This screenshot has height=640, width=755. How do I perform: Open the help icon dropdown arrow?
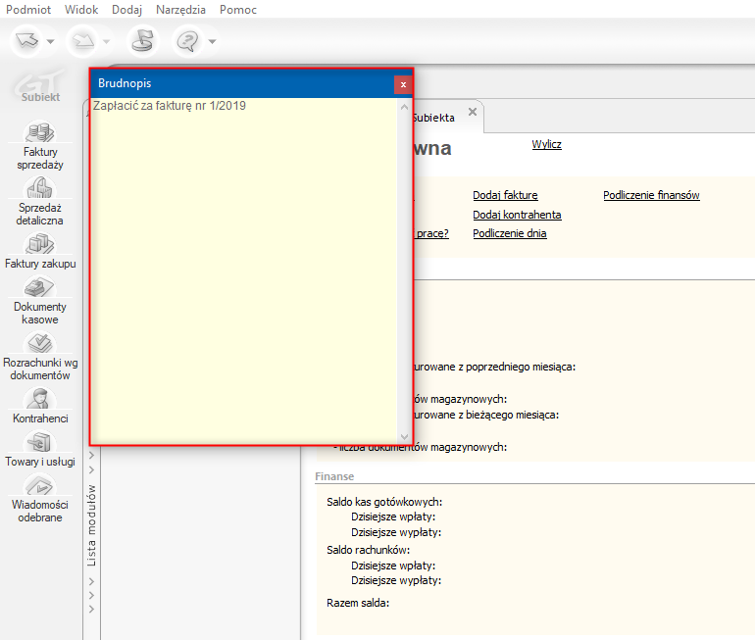[212, 41]
